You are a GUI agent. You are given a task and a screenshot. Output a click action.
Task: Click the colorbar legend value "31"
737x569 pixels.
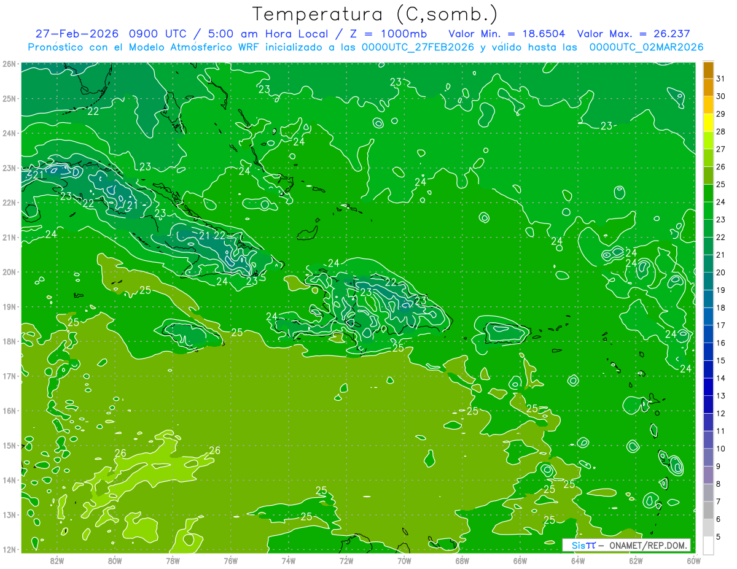click(x=720, y=79)
